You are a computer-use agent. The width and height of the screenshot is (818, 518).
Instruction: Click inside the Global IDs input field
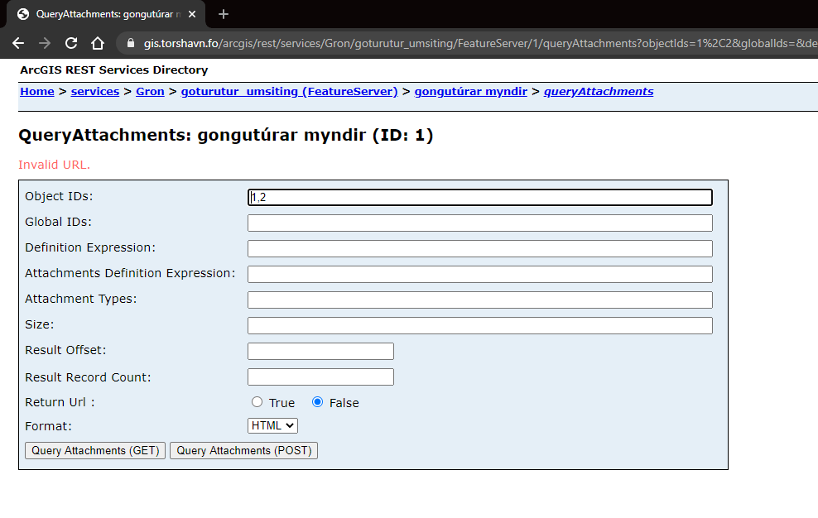[x=479, y=222]
